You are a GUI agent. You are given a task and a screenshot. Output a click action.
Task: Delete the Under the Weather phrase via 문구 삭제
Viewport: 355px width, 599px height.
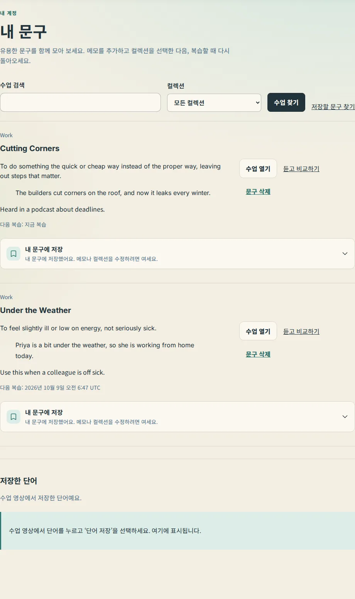click(258, 354)
